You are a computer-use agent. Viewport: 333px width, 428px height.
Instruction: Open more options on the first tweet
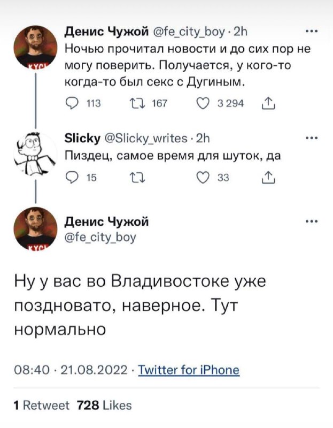tap(313, 30)
